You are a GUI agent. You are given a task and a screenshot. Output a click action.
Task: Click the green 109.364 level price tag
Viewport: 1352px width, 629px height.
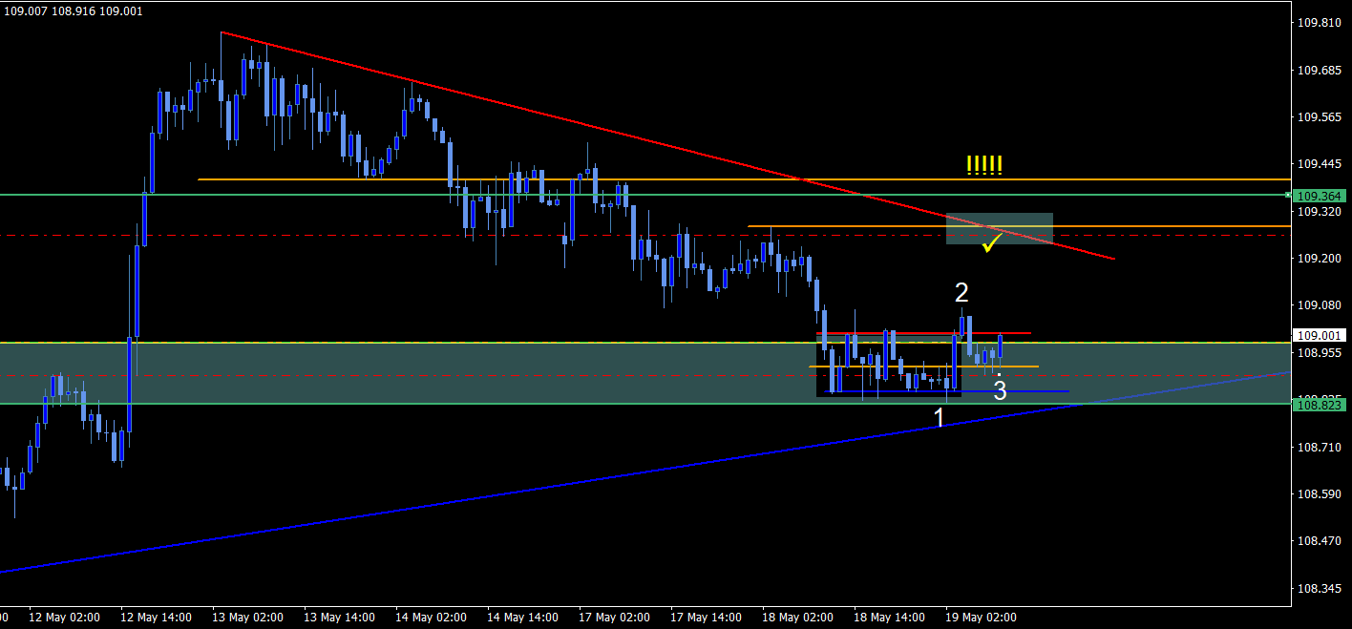pyautogui.click(x=1320, y=196)
